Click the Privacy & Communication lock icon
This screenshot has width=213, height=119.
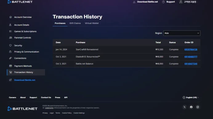click(x=10, y=52)
